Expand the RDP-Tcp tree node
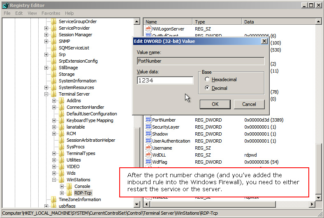Image resolution: width=324 pixels, height=218 pixels. [x=62, y=193]
